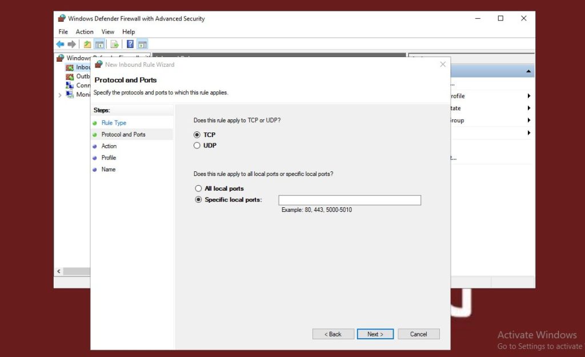Cancel the New Inbound Rule Wizard
The height and width of the screenshot is (357, 585).
[418, 334]
